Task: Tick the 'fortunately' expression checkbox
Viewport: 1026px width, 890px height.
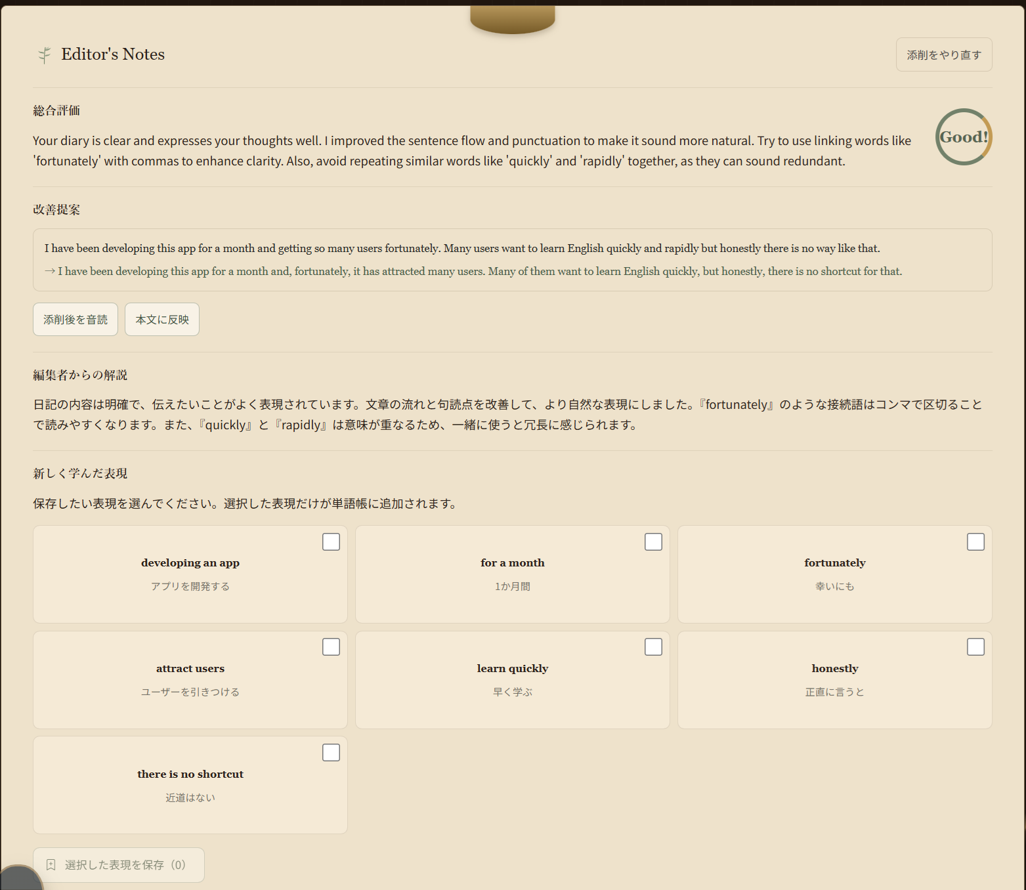Action: (x=975, y=542)
